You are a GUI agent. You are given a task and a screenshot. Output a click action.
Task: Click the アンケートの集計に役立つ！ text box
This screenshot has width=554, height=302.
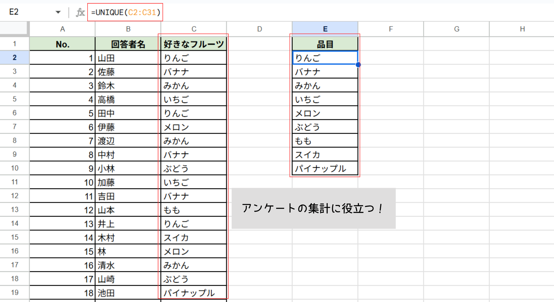click(x=314, y=209)
